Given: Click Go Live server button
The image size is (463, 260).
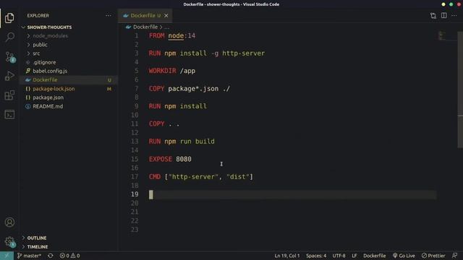Looking at the screenshot, I should (404, 256).
